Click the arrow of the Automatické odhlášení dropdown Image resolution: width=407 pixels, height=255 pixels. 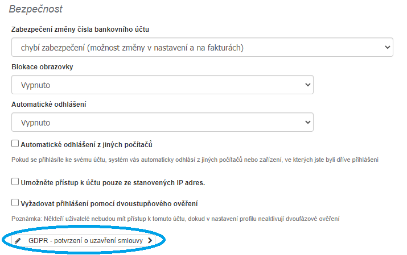(308, 122)
